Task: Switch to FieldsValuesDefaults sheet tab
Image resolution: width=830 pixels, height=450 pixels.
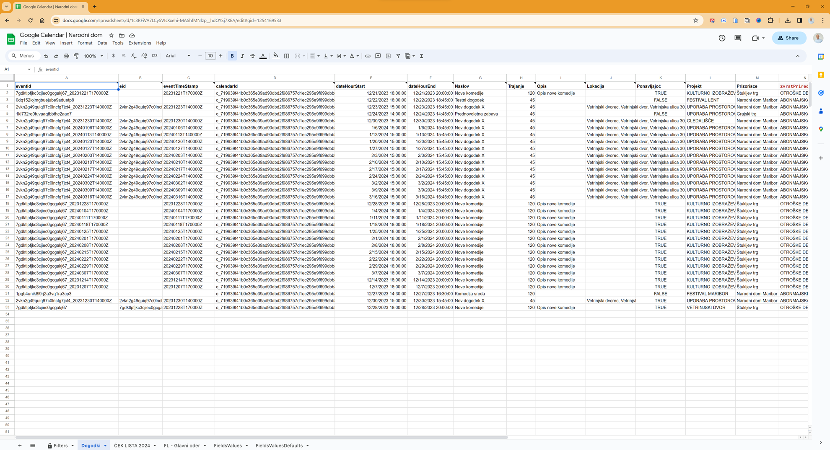Action: [279, 445]
